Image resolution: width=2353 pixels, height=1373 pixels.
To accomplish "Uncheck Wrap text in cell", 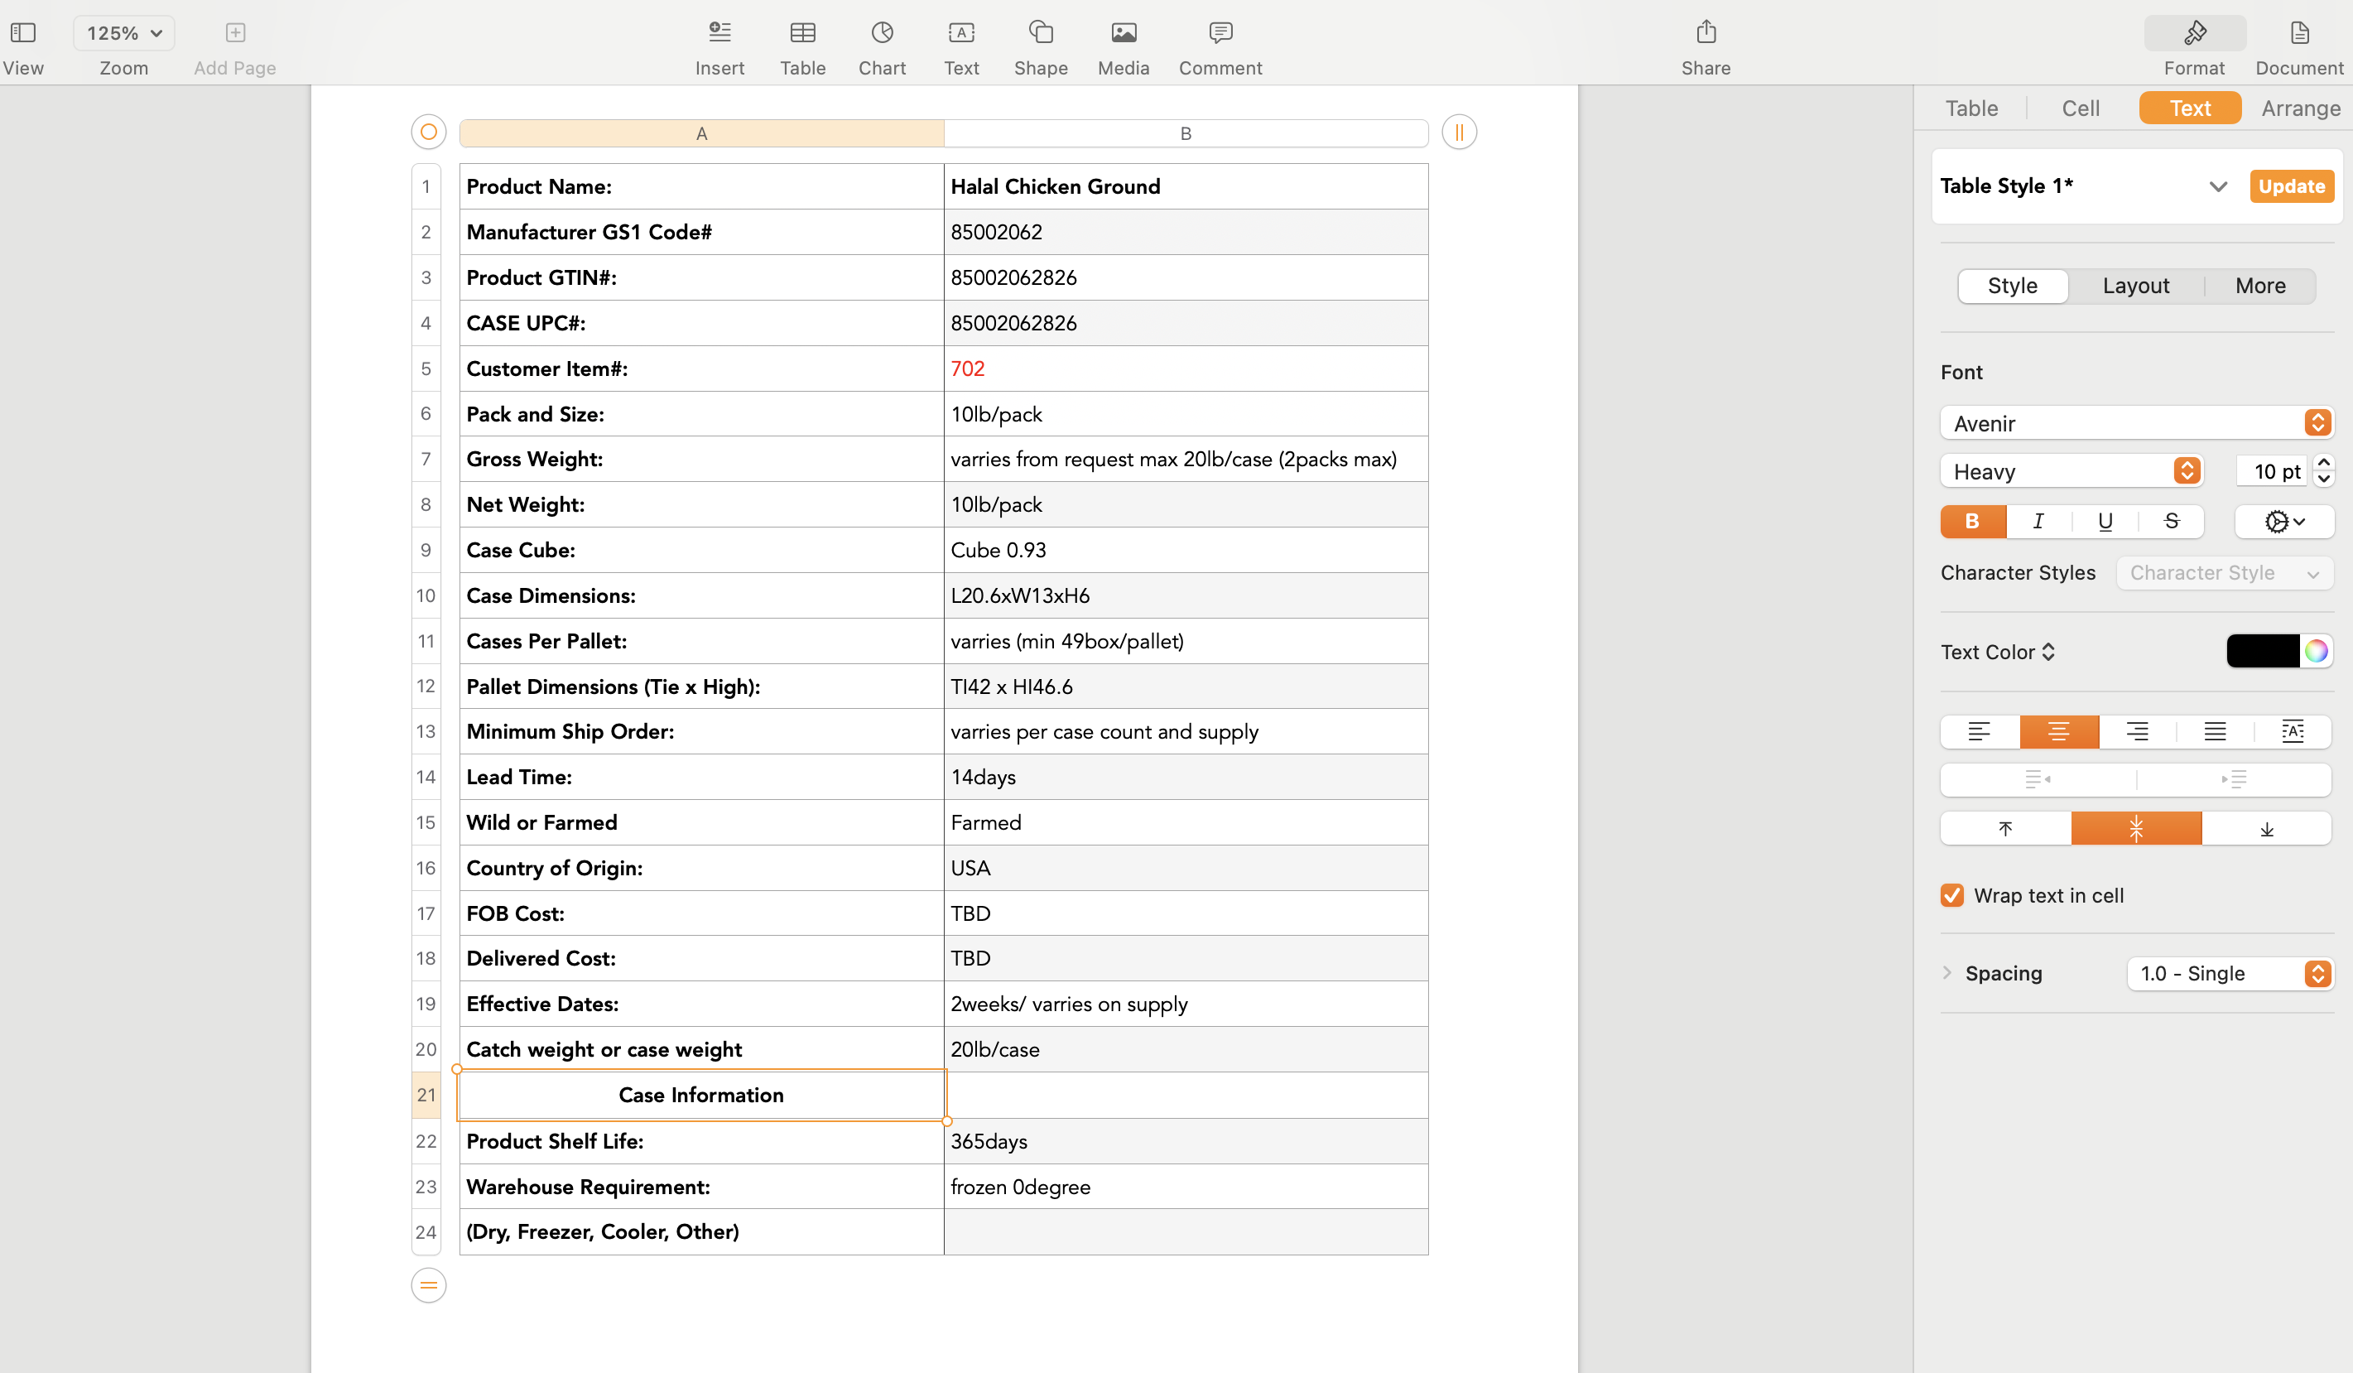I will pyautogui.click(x=1951, y=896).
